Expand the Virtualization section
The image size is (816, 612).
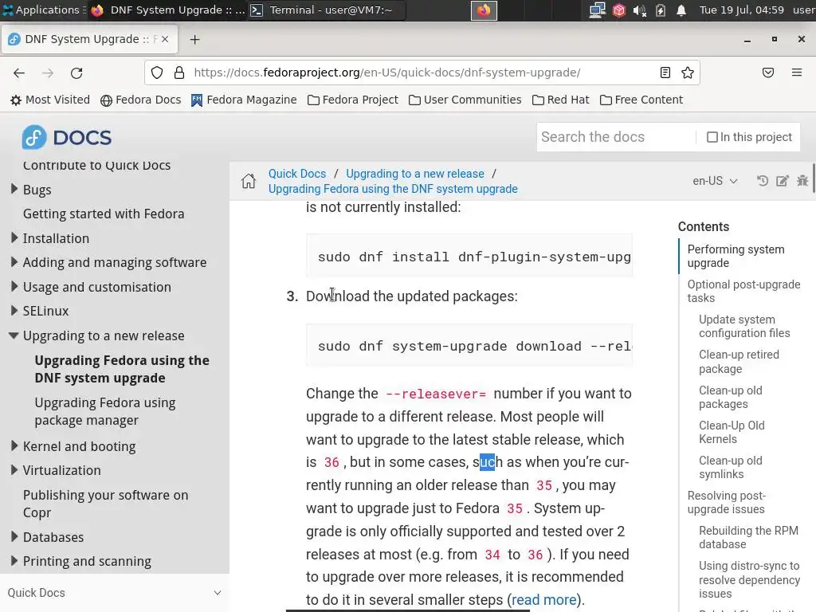pyautogui.click(x=14, y=470)
